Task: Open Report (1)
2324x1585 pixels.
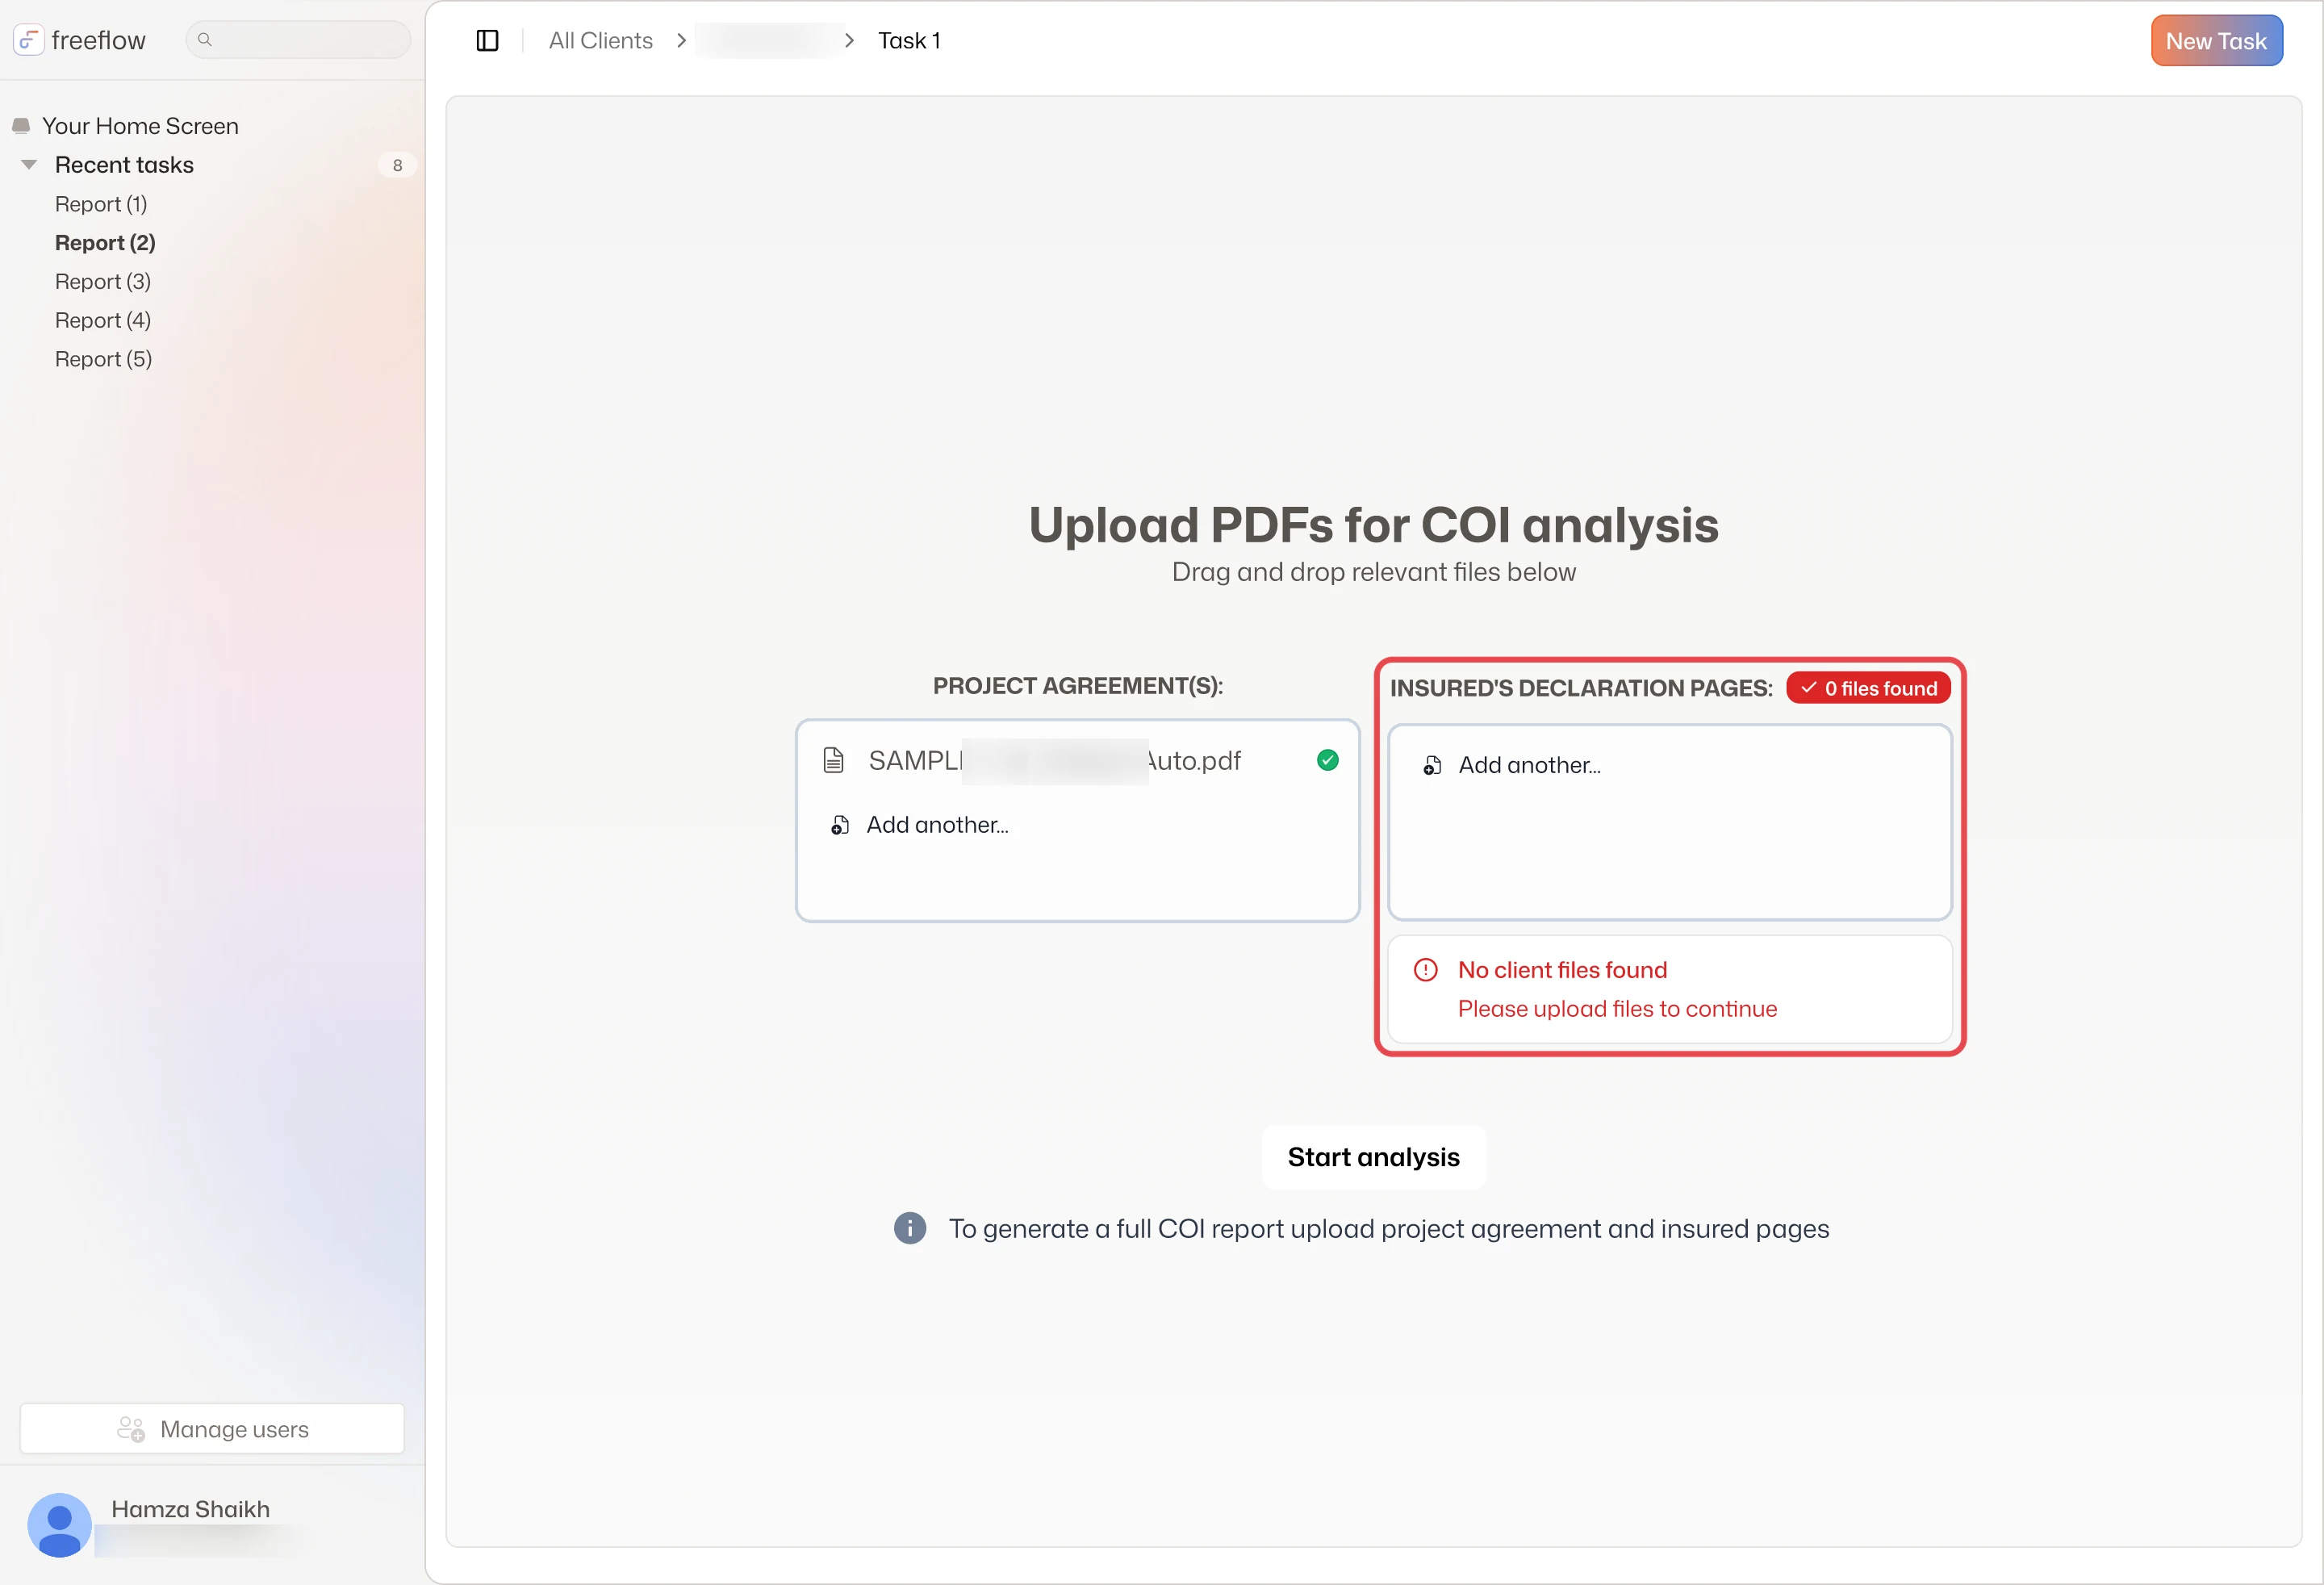Action: coord(101,204)
